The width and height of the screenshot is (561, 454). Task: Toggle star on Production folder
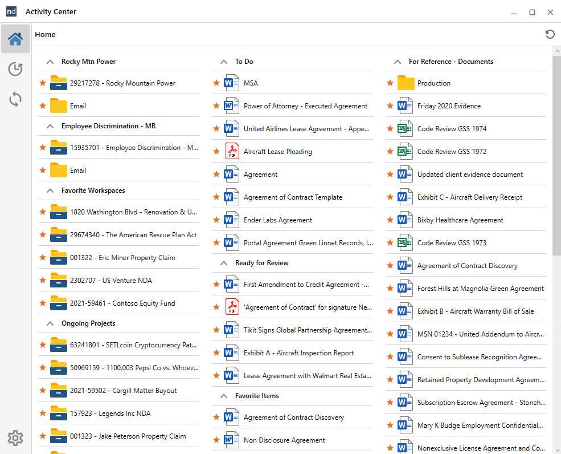390,83
